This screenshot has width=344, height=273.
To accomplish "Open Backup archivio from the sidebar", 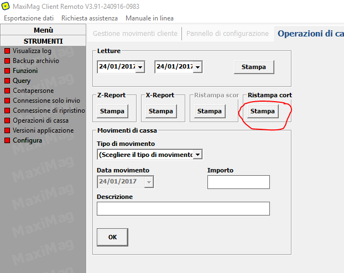I will pos(36,61).
